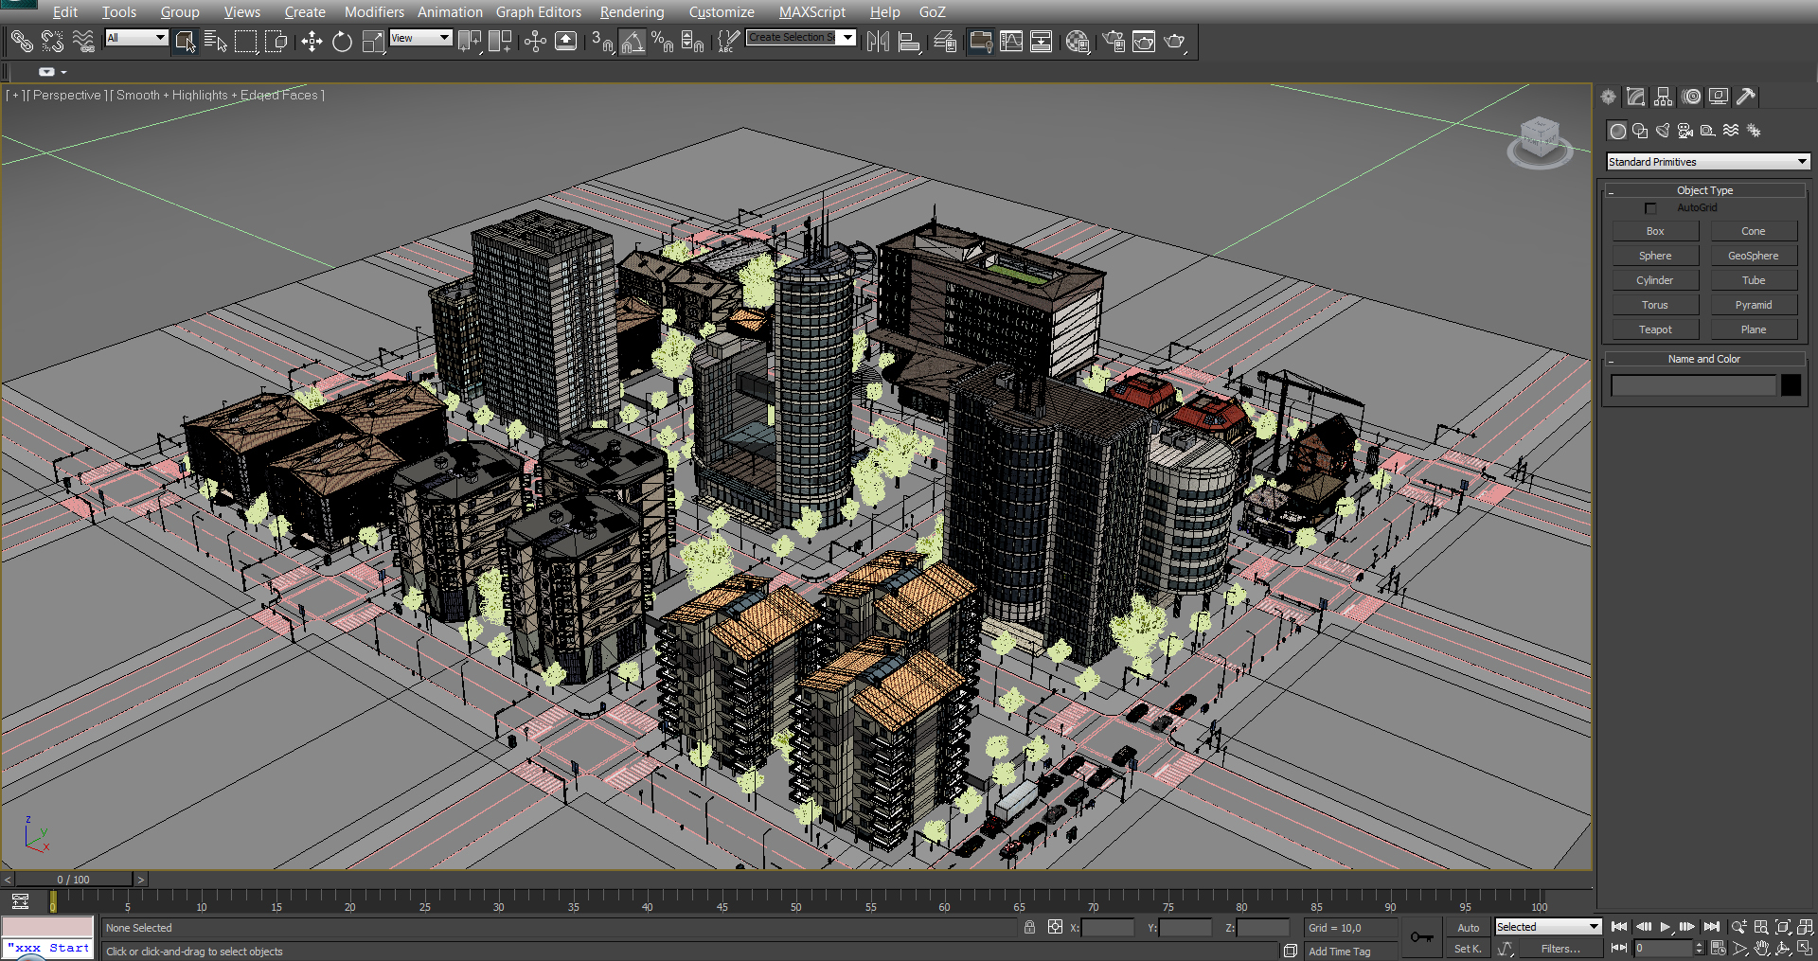The image size is (1818, 961).
Task: Click the Mirror tool icon
Action: tap(877, 42)
